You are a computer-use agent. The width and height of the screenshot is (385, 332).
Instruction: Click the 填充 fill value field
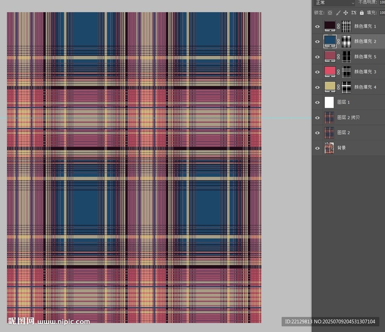pyautogui.click(x=382, y=13)
